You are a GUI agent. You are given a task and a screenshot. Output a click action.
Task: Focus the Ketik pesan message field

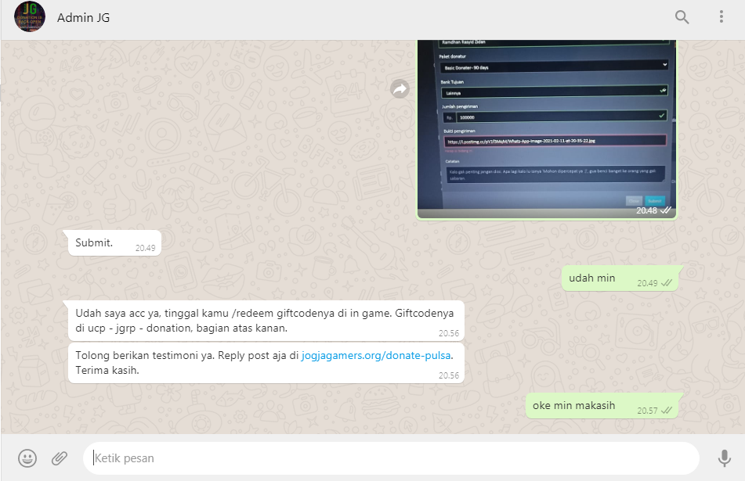(391, 458)
